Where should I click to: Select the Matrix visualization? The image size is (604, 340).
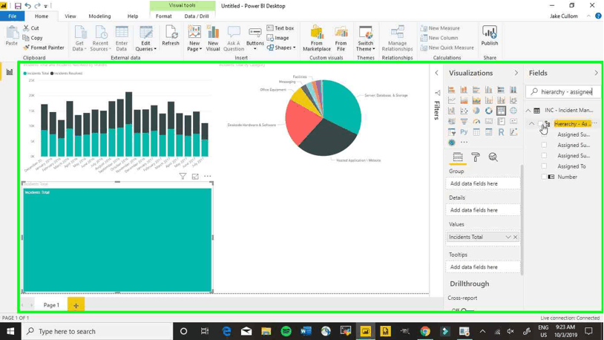click(x=488, y=132)
